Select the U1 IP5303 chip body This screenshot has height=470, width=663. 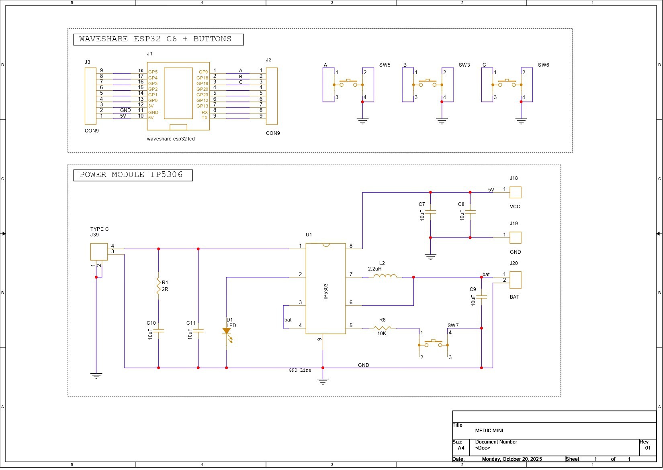click(325, 289)
